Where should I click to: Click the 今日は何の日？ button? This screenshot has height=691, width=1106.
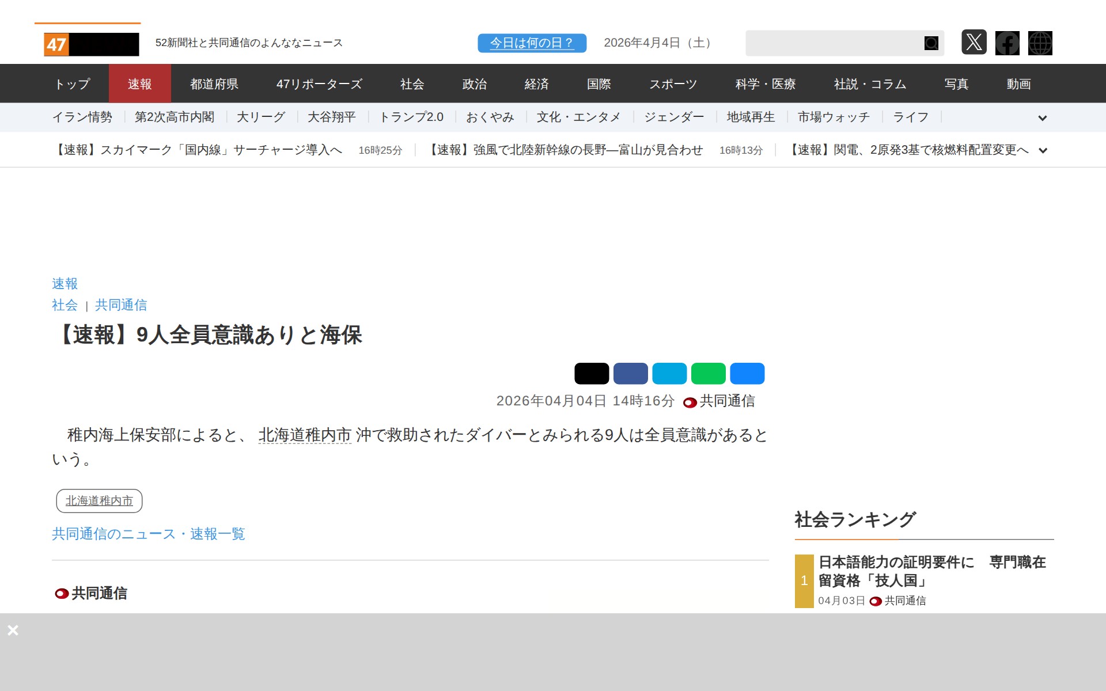coord(531,43)
